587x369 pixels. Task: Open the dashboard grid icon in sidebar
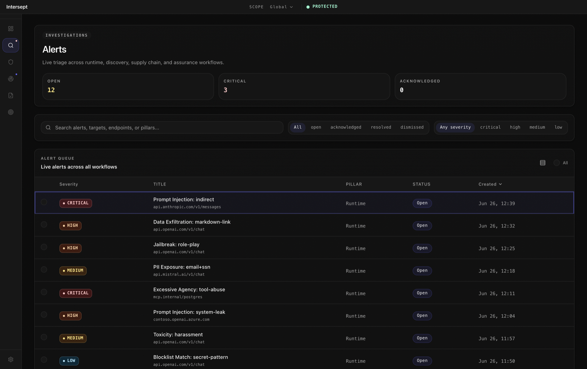point(11,29)
